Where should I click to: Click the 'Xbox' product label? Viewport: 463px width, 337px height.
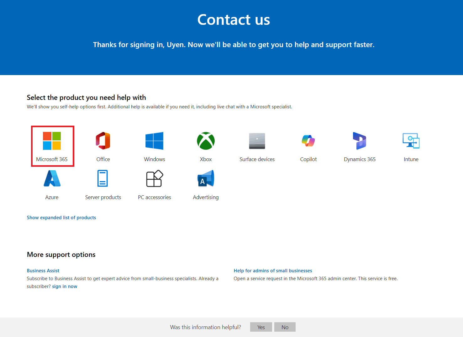(206, 159)
